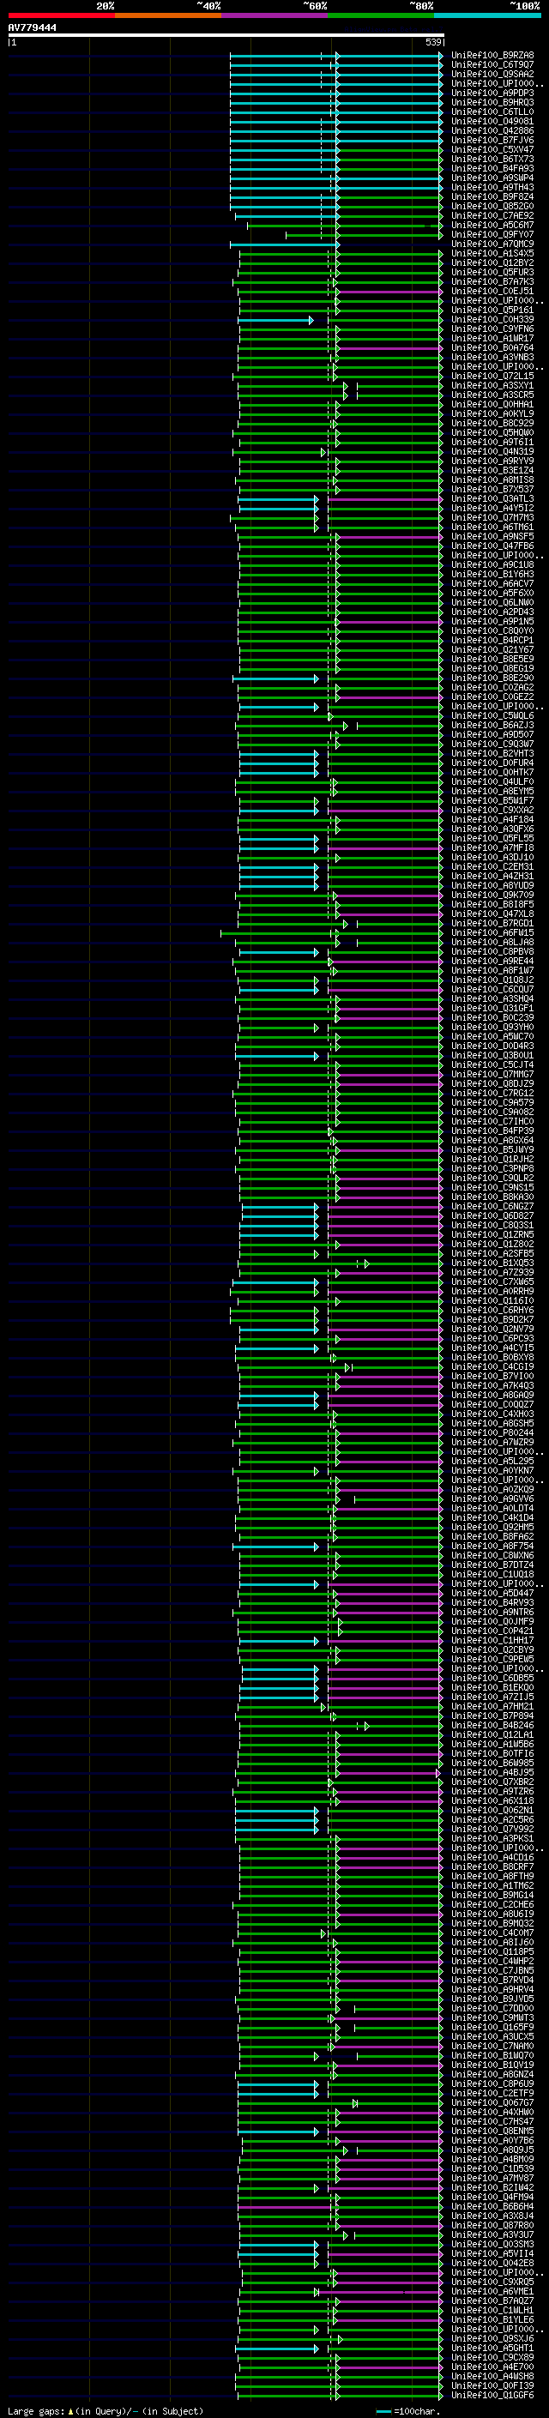Click hit label UniRef100_A5VII4
Viewport: 549px width, 2418px height.
492,2253
